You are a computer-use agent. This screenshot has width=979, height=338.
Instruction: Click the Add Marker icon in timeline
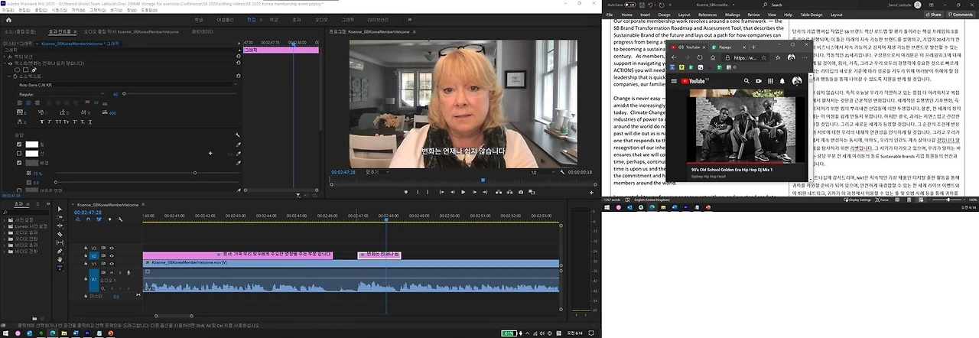click(109, 219)
